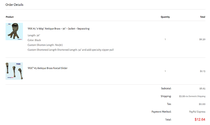Click the Payment Method label
This screenshot has height=125, width=210.
coord(161,112)
